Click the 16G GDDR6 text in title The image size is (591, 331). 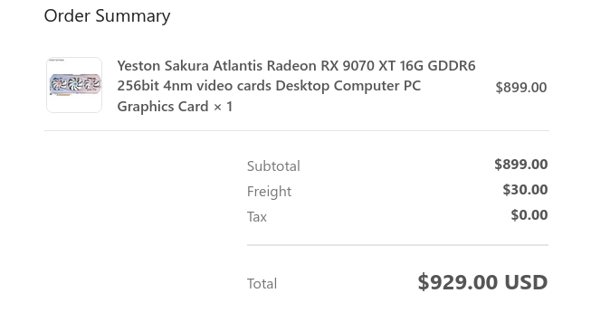[x=438, y=66]
